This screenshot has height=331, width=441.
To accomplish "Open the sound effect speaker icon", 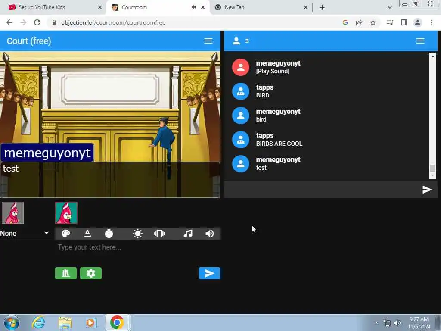I will (x=210, y=234).
